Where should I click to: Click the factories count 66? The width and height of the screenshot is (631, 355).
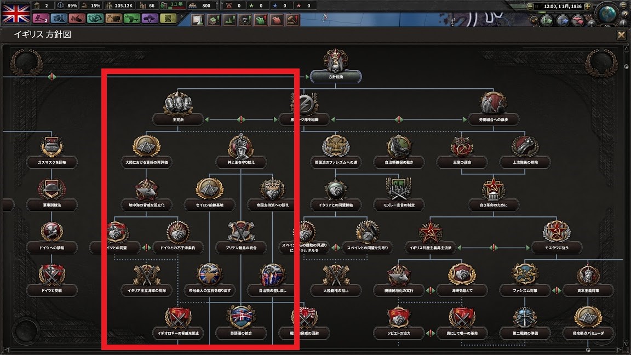click(147, 5)
